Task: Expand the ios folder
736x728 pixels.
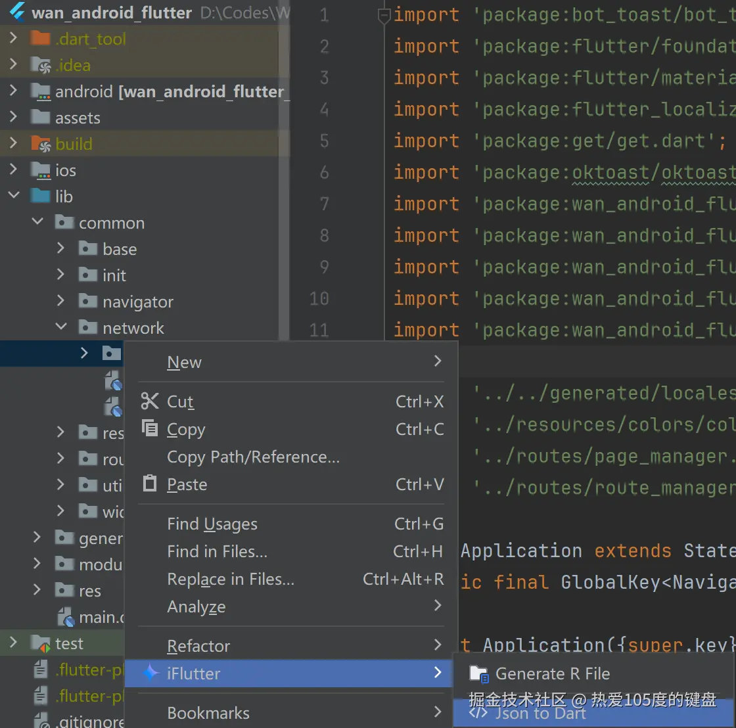Action: tap(14, 169)
